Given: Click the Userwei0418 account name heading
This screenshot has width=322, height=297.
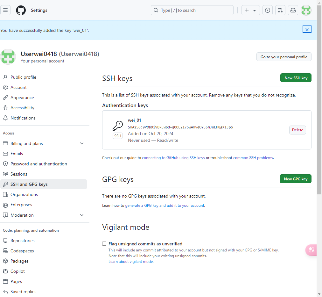Looking at the screenshot, I should point(60,54).
